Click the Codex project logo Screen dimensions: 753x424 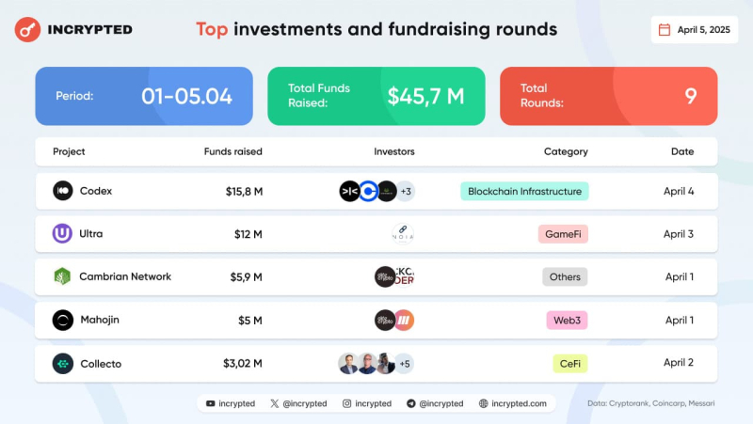tap(63, 191)
